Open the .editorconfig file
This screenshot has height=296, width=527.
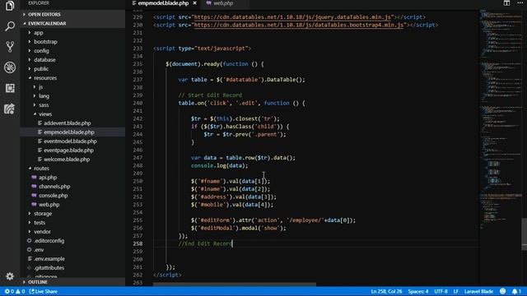coord(49,241)
